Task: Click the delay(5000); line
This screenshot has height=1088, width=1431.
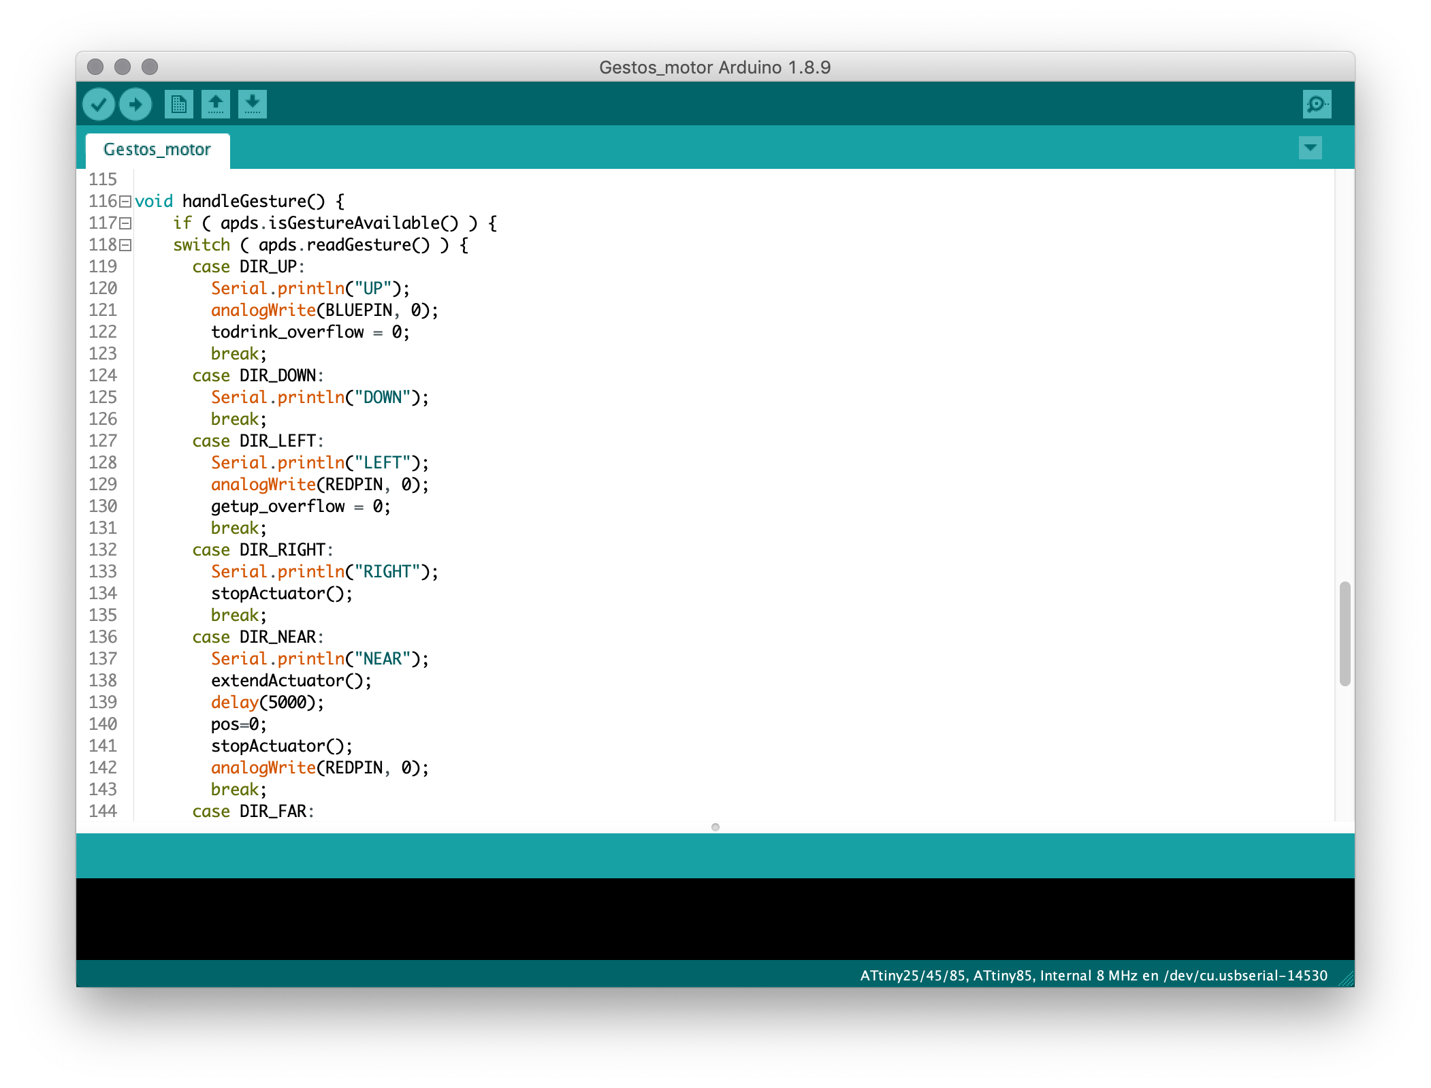Action: pyautogui.click(x=268, y=703)
